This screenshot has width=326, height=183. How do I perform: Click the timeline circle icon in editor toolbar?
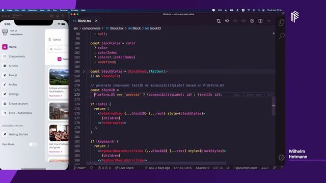pyautogui.click(x=252, y=21)
